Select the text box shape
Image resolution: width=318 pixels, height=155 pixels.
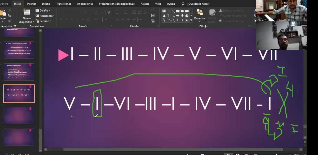(x=164, y=11)
